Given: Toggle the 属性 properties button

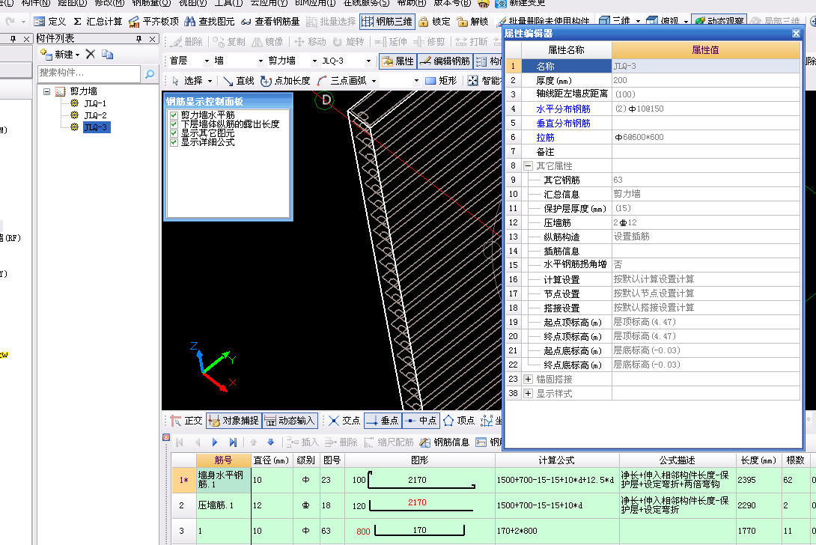Looking at the screenshot, I should (398, 61).
